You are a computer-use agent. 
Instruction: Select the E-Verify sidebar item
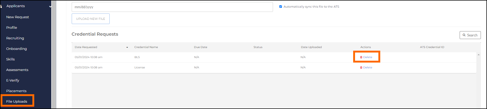[x=13, y=80]
